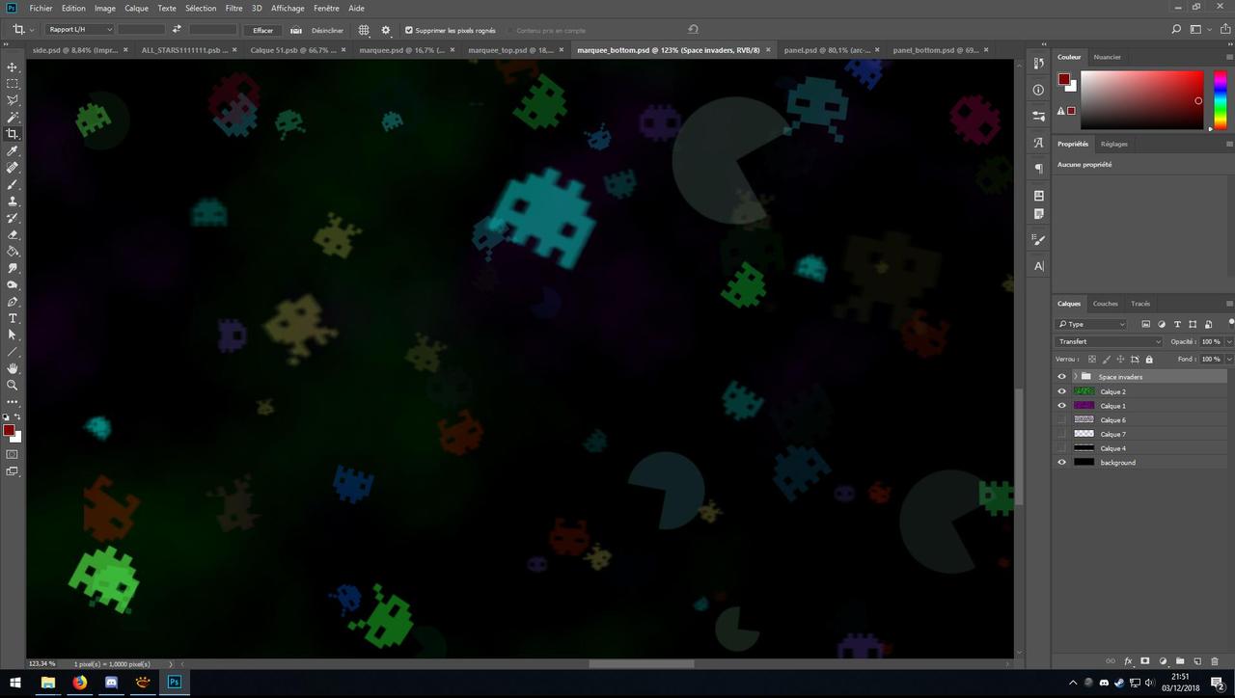Viewport: 1235px width, 698px height.
Task: Select the Path Selection arrow tool
Action: pos(13,335)
